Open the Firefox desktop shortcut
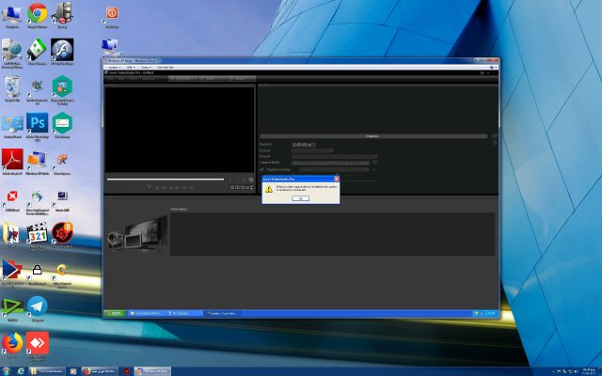602x376 pixels. click(12, 340)
